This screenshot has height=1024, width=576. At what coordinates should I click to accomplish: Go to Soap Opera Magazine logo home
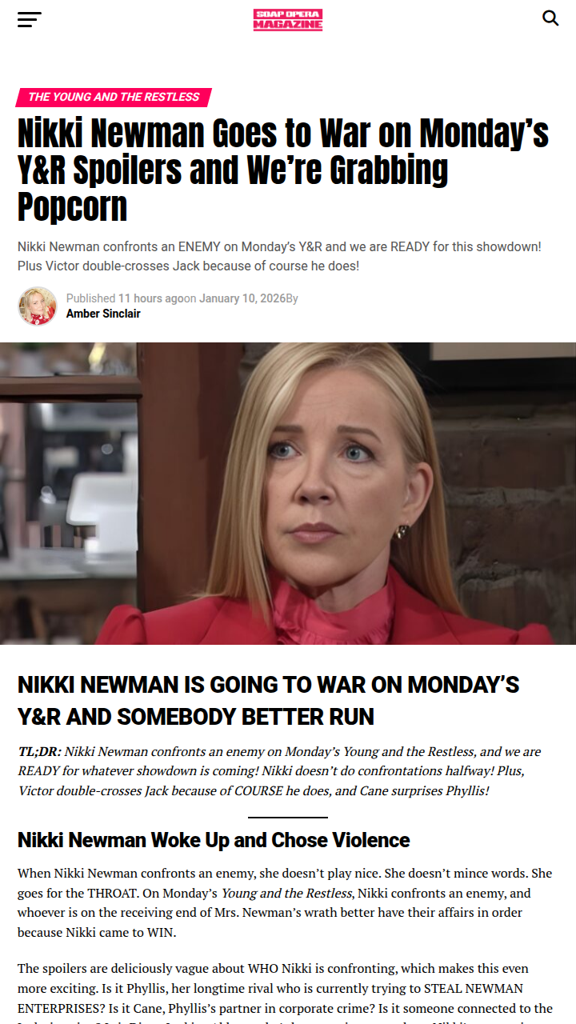pyautogui.click(x=288, y=20)
